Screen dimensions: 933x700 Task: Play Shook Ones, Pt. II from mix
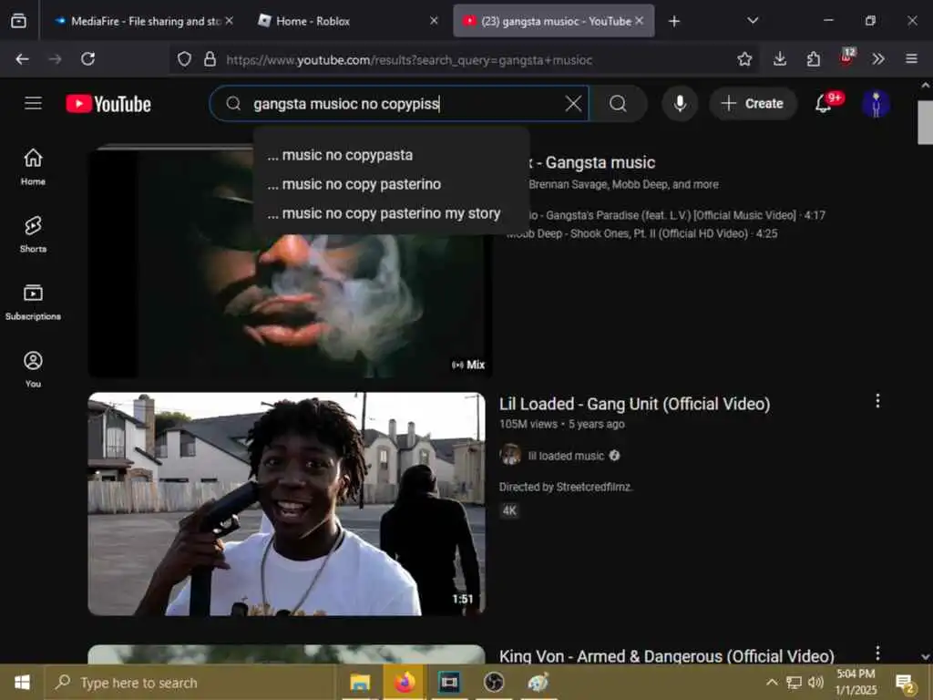click(642, 234)
